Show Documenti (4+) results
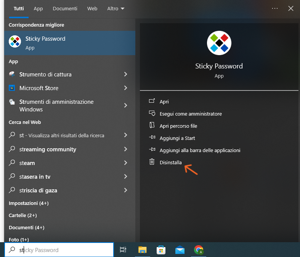Image resolution: width=300 pixels, height=257 pixels. pos(27,228)
